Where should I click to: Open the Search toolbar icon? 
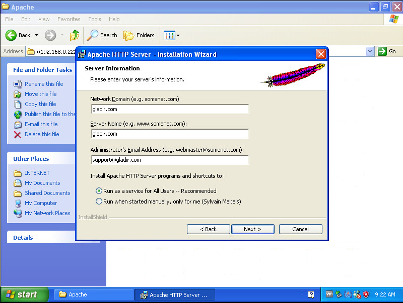93,35
